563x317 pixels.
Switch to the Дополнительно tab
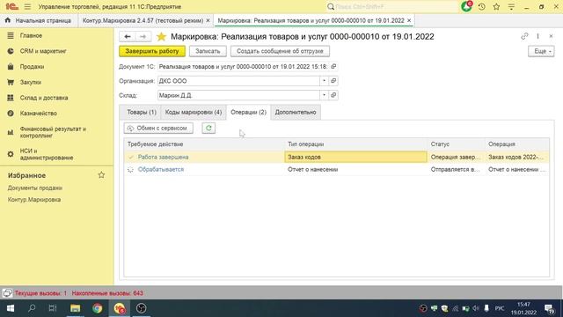click(x=296, y=112)
